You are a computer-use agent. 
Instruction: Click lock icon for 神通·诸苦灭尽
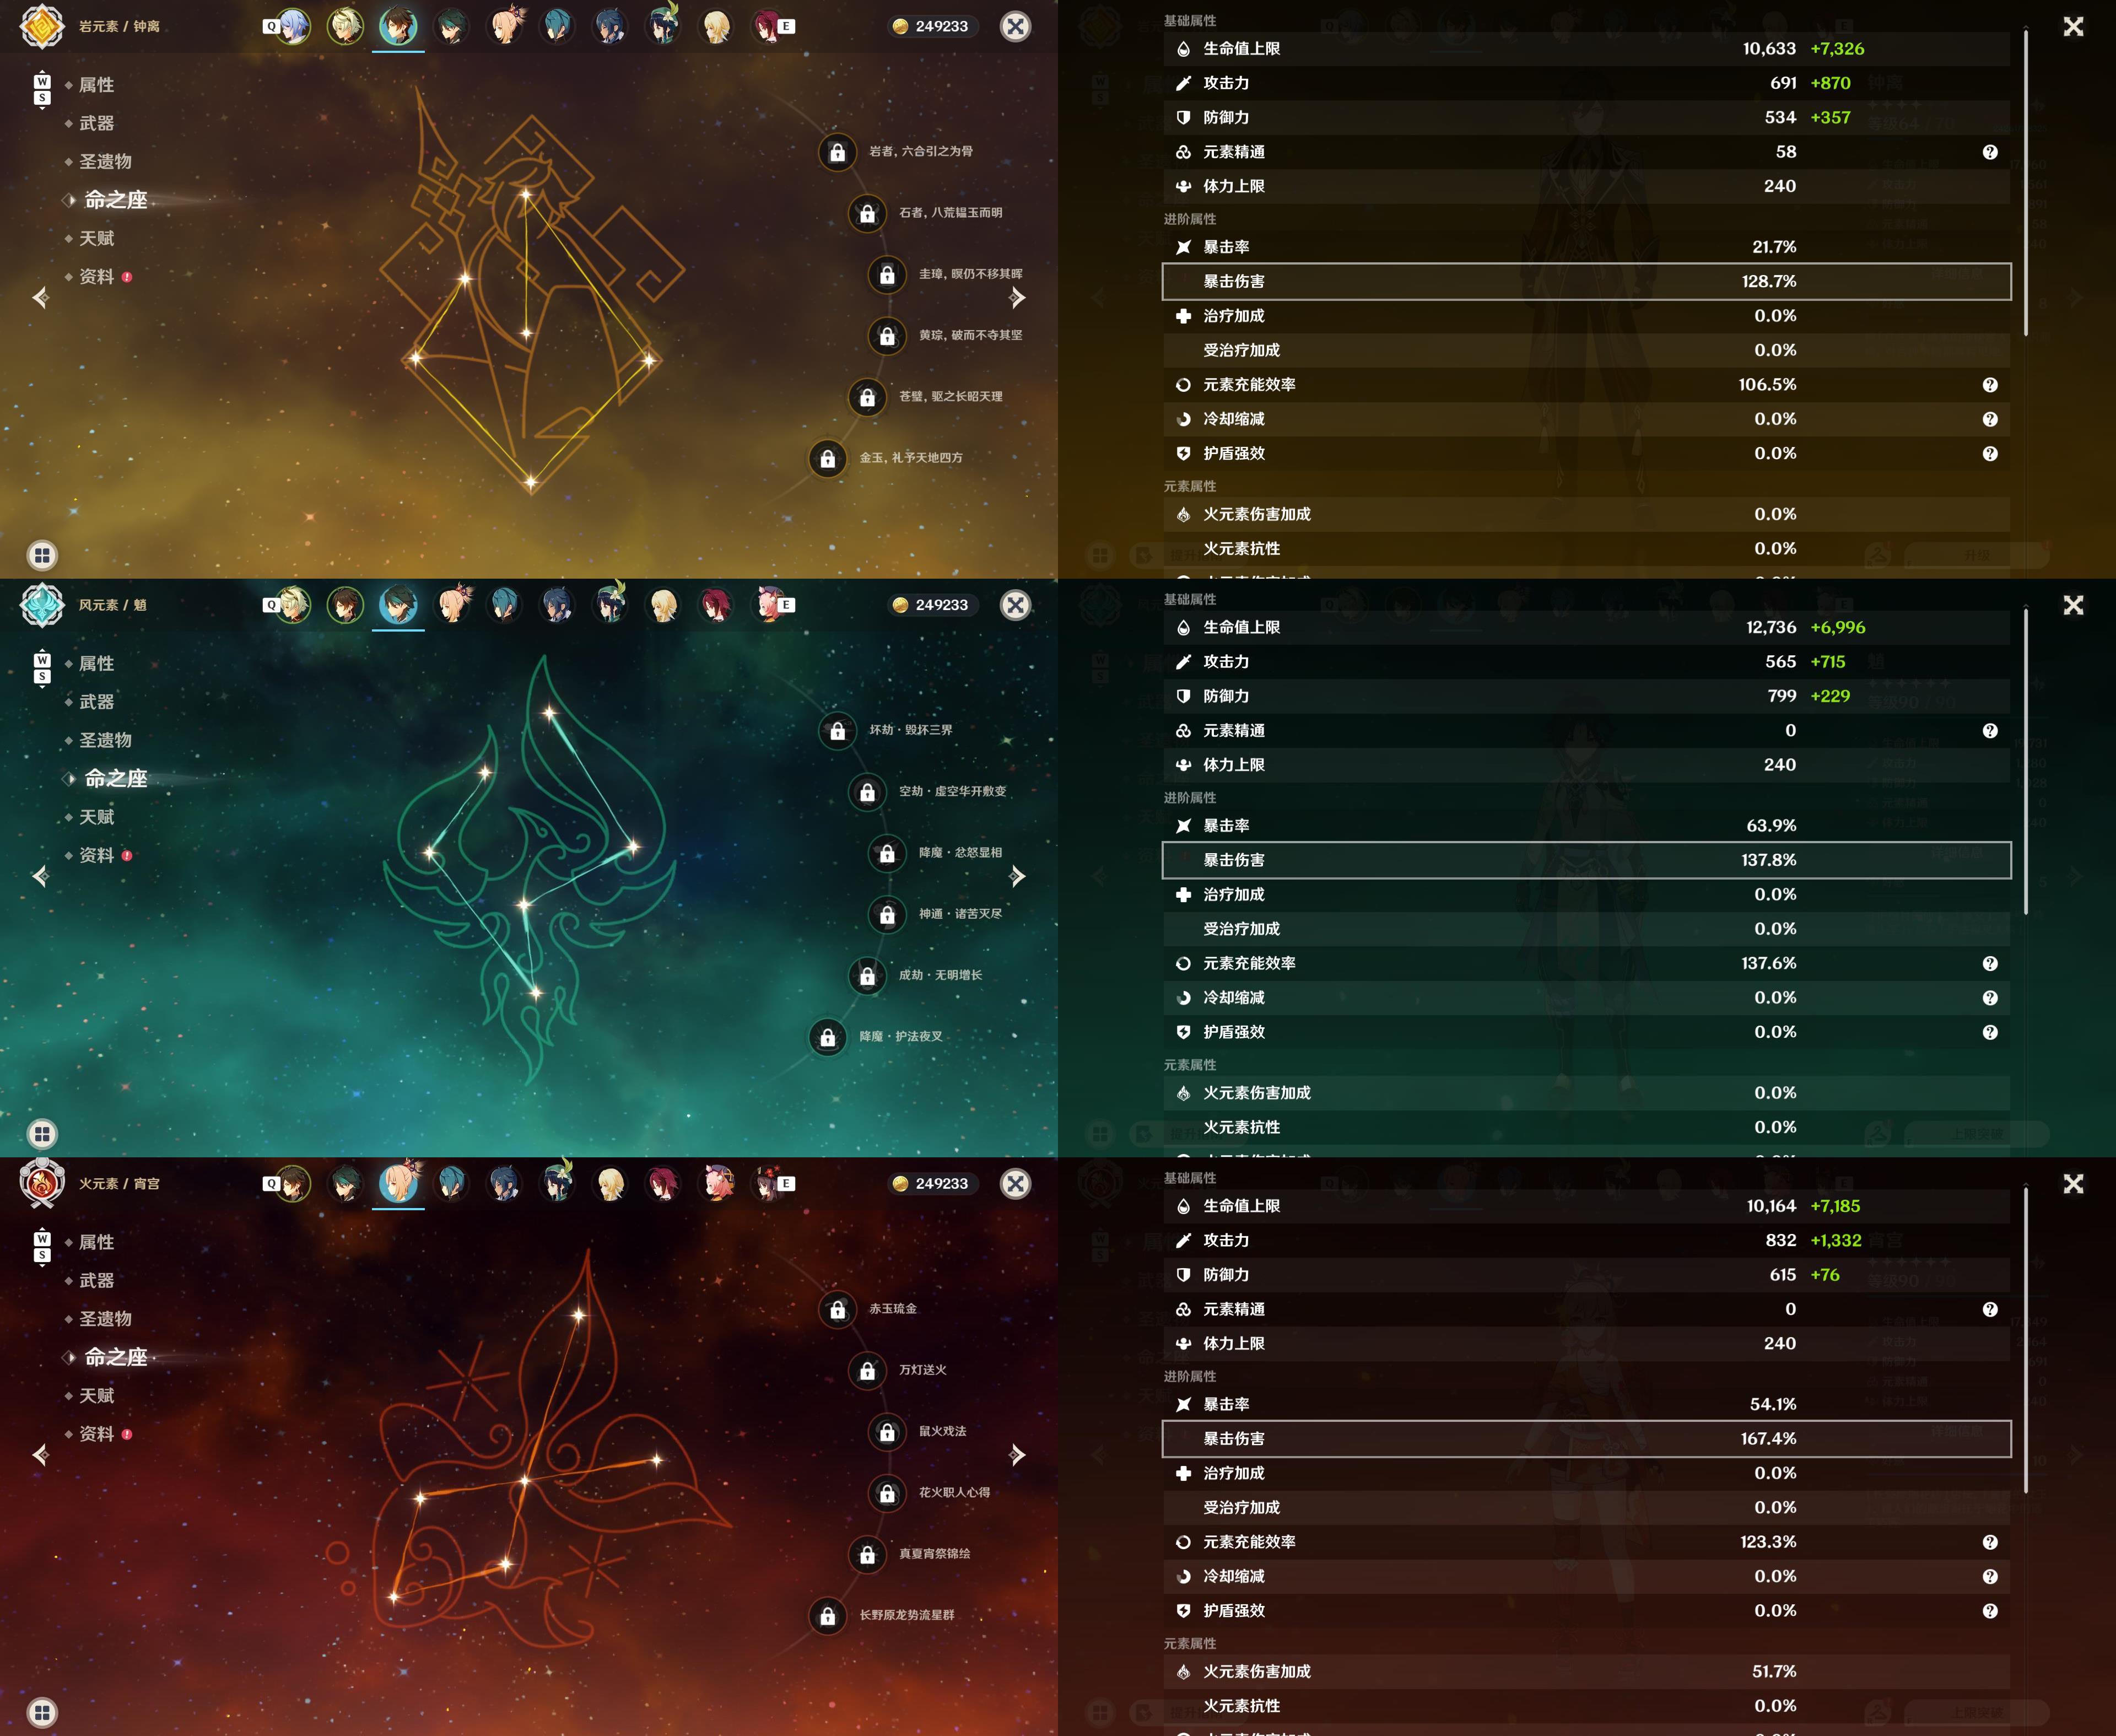click(x=887, y=914)
